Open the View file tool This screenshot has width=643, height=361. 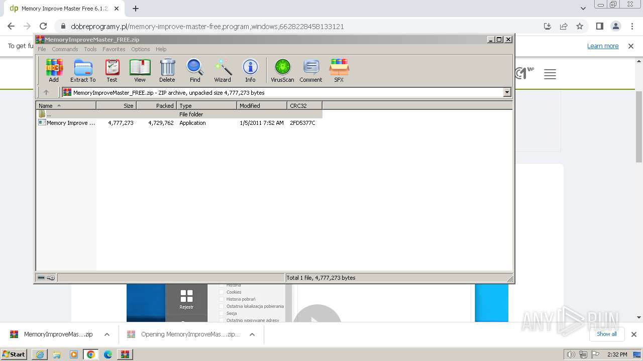pos(140,70)
